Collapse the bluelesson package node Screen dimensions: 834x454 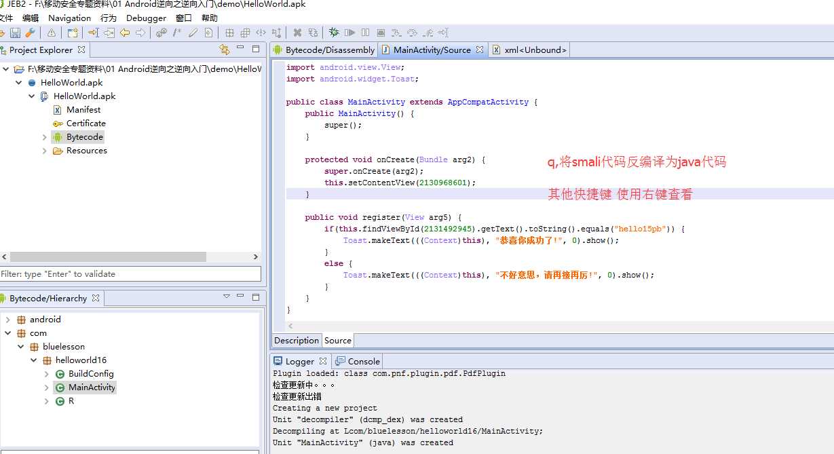click(21, 347)
